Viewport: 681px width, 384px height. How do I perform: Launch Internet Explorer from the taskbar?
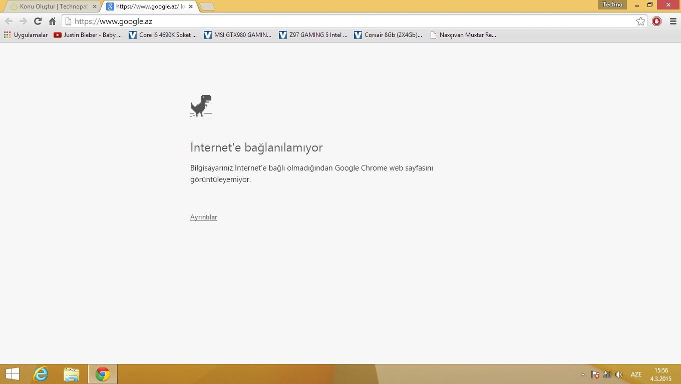[41, 374]
